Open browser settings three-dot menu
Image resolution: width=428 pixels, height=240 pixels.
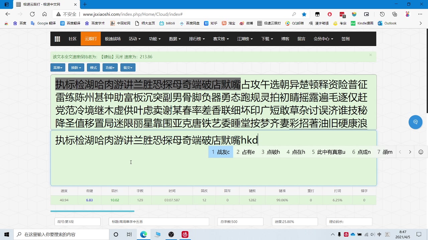pyautogui.click(x=420, y=14)
